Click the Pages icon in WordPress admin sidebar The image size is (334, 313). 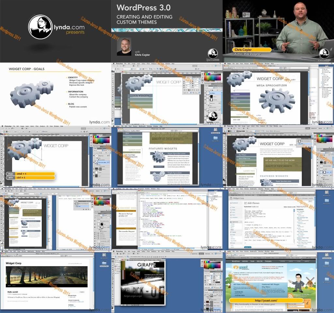point(231,215)
